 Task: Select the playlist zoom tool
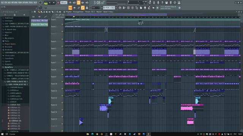point(57,12)
